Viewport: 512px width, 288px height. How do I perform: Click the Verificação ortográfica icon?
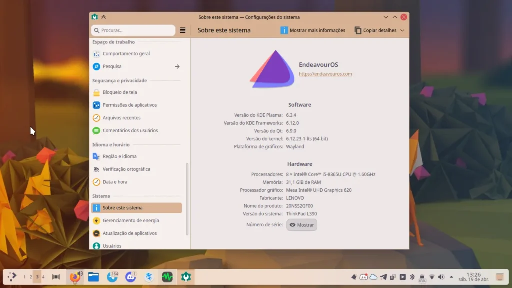pyautogui.click(x=96, y=169)
